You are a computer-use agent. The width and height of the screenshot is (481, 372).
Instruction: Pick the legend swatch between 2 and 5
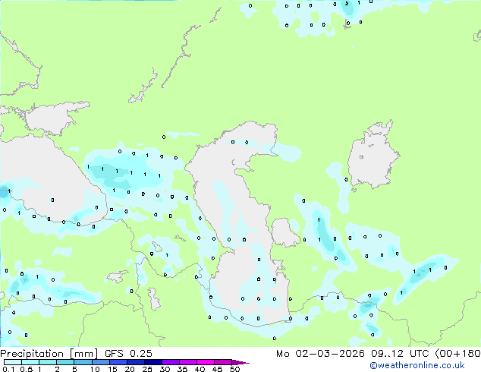click(x=65, y=362)
